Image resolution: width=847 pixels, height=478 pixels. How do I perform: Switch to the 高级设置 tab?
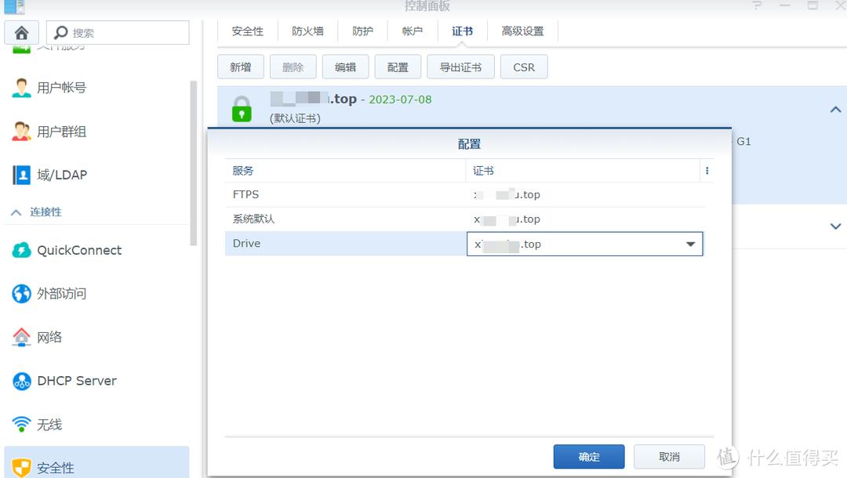pos(522,31)
